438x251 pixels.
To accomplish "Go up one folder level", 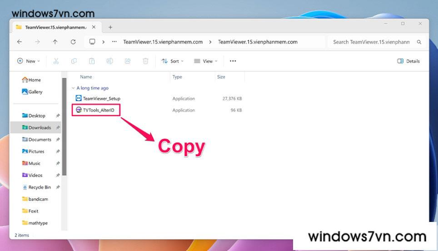I will tap(55, 42).
